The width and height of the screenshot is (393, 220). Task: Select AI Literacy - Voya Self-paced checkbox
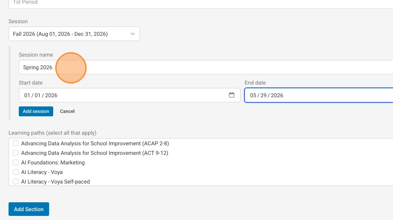(16, 182)
